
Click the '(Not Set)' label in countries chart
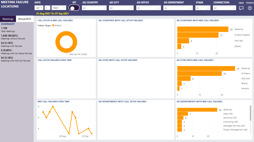point(238,41)
